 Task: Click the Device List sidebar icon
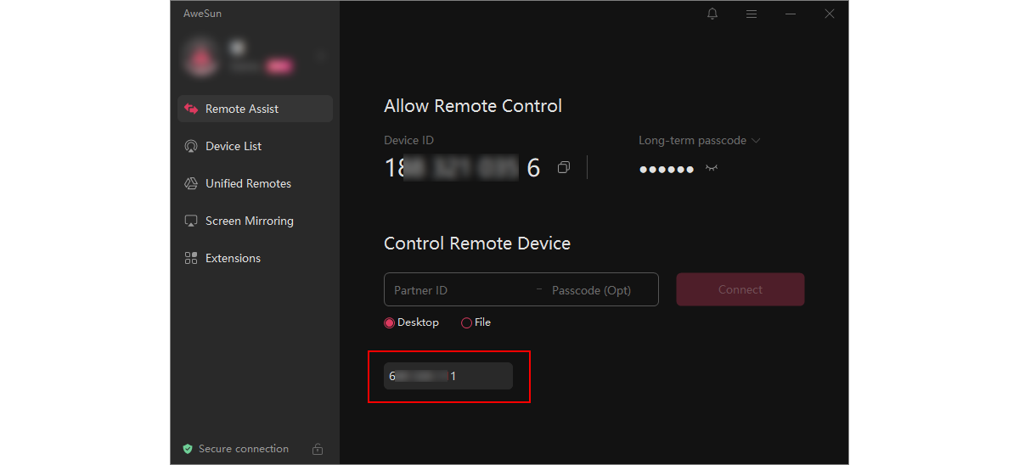click(191, 146)
